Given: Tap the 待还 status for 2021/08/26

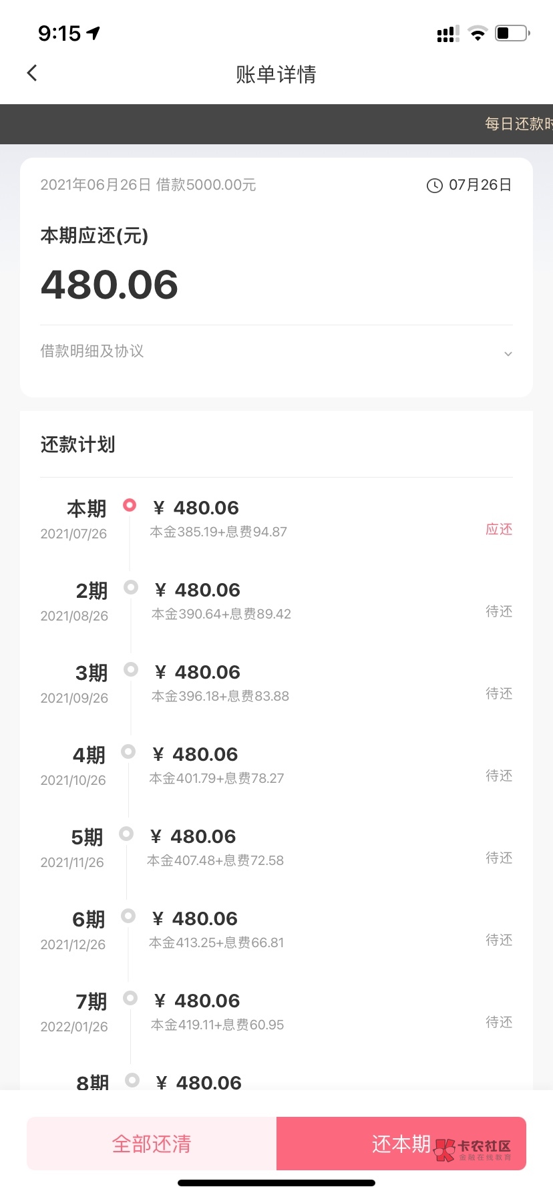Looking at the screenshot, I should point(499,612).
